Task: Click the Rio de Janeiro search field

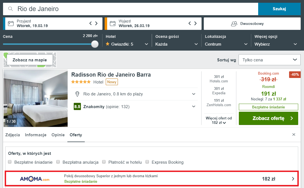Action: [x=131, y=9]
